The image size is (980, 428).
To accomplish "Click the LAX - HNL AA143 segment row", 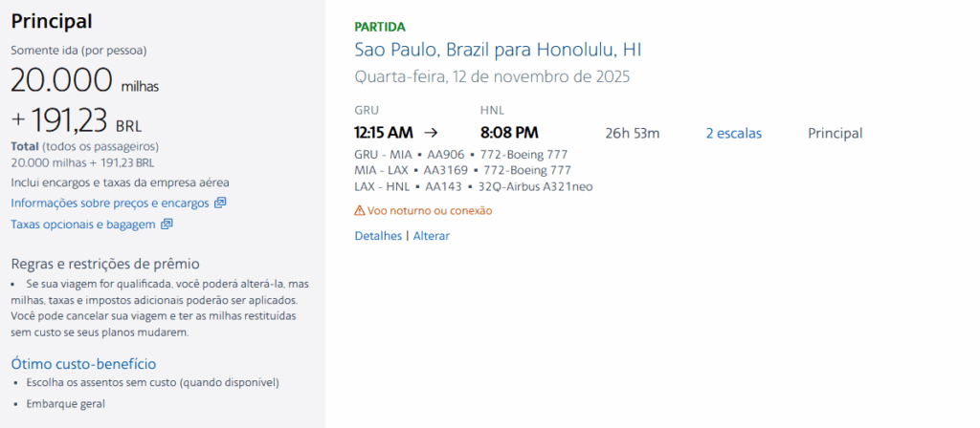I will (473, 186).
